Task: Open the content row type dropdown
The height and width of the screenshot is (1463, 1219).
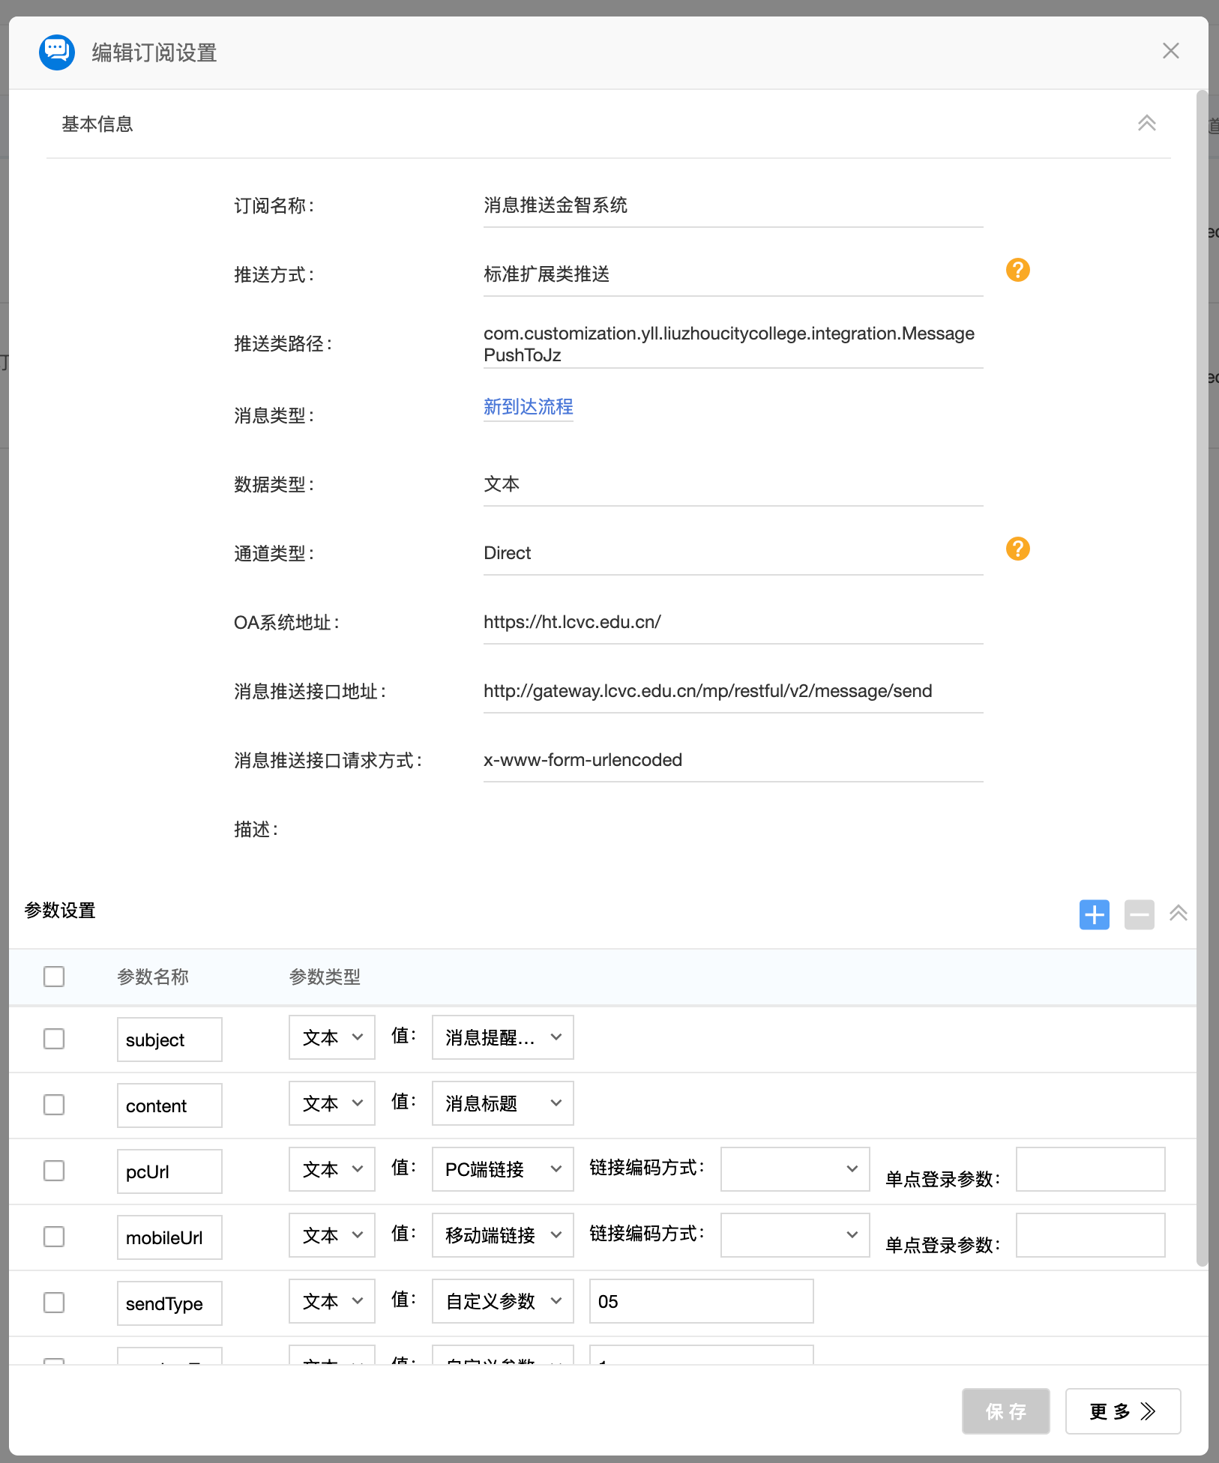Action: 332,1103
